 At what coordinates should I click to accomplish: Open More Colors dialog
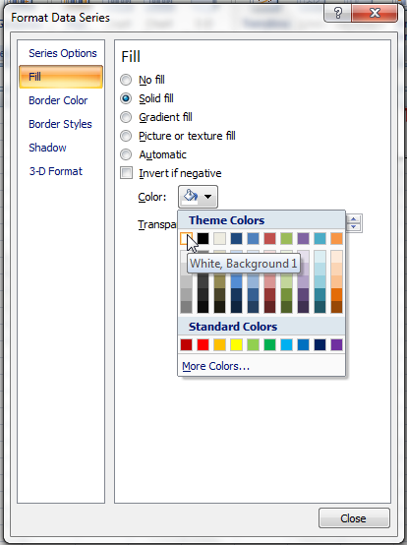pos(215,366)
